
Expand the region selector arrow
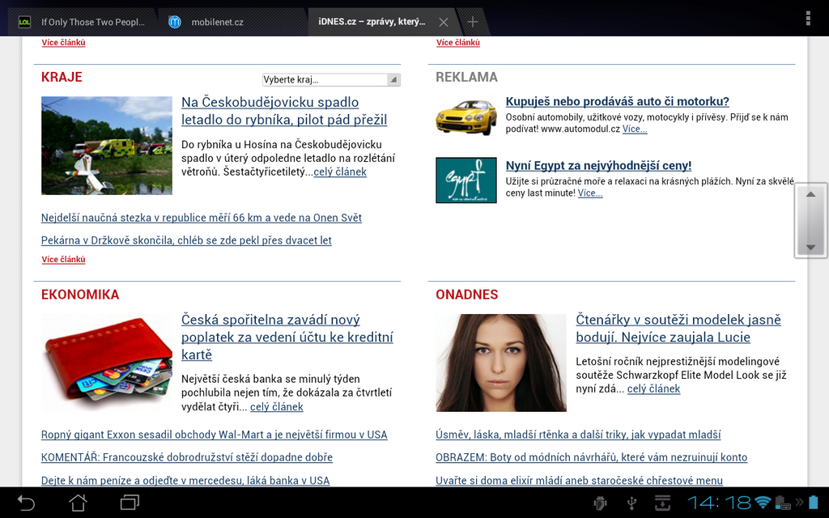(393, 79)
